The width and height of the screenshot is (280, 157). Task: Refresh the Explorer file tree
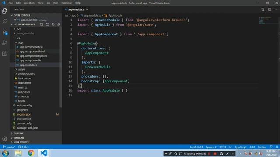[x=53, y=24]
